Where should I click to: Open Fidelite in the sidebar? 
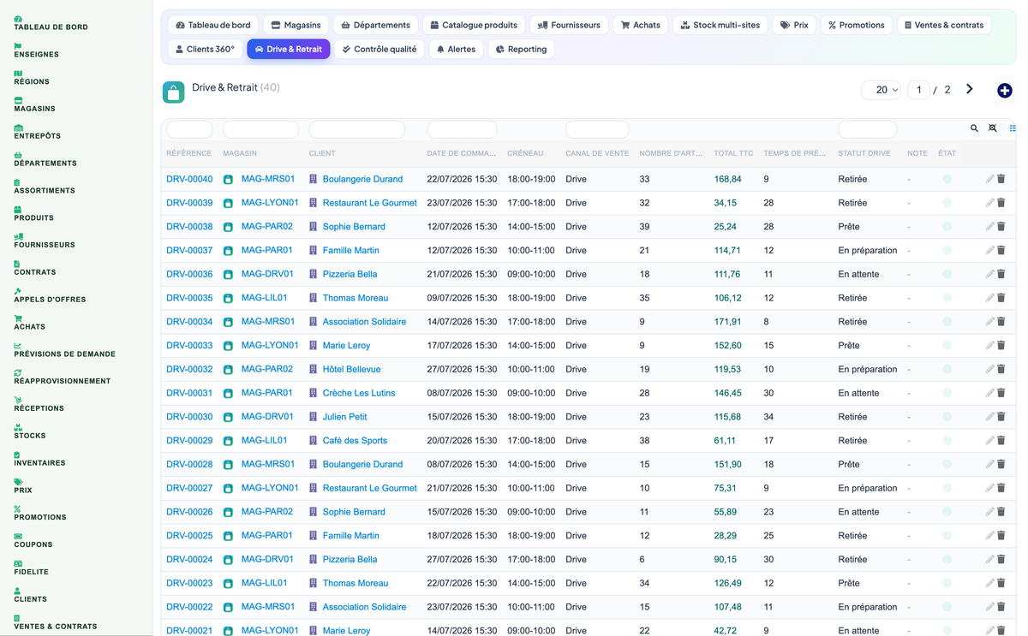31,568
